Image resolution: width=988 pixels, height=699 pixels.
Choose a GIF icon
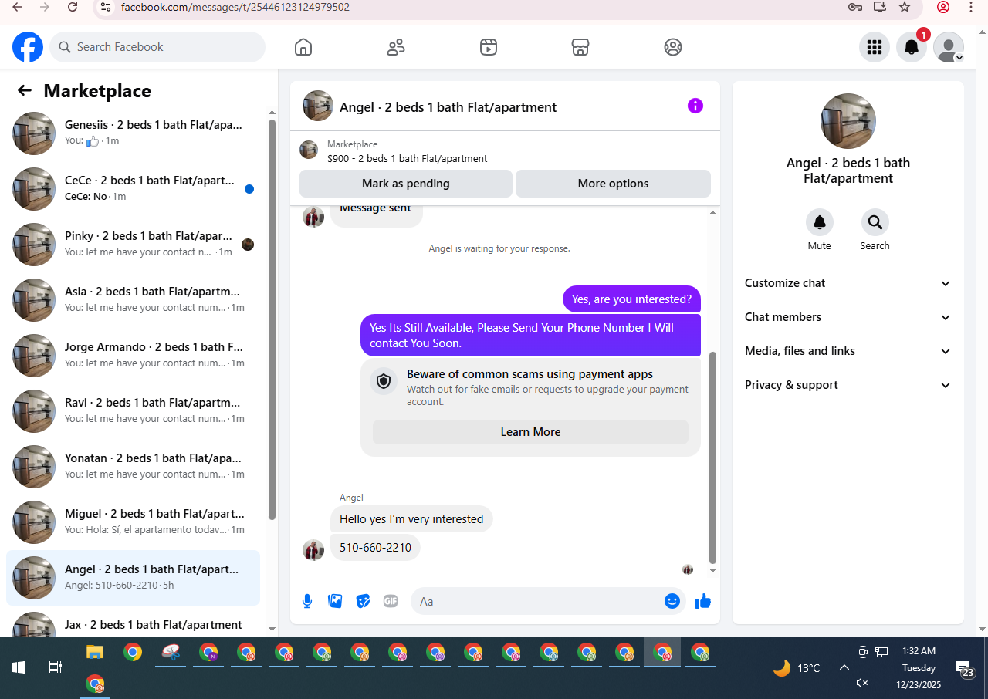point(391,601)
